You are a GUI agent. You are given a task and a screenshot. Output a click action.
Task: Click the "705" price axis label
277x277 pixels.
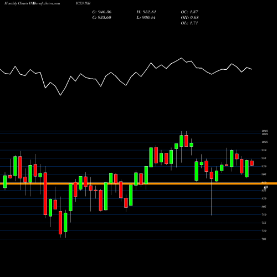[264, 239]
